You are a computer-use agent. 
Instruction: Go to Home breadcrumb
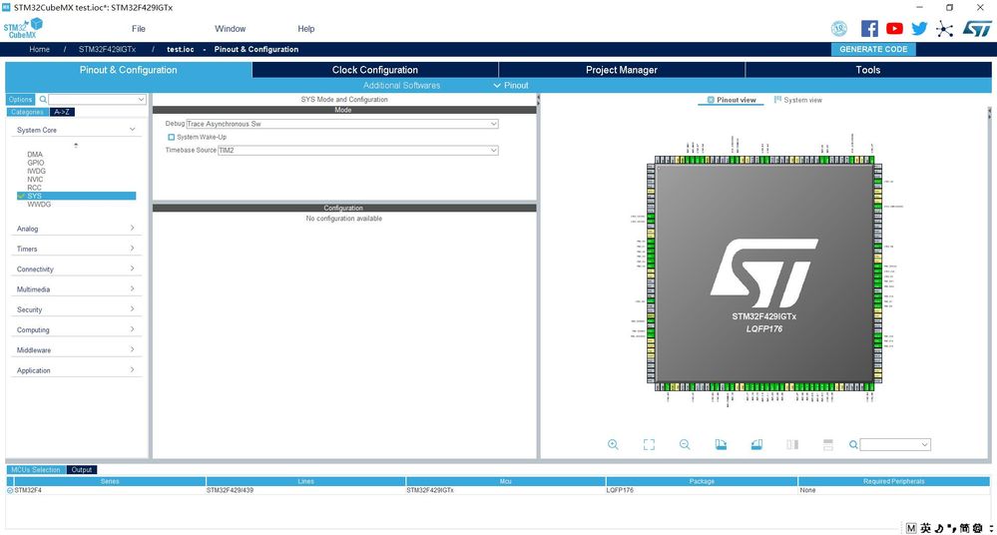point(40,49)
